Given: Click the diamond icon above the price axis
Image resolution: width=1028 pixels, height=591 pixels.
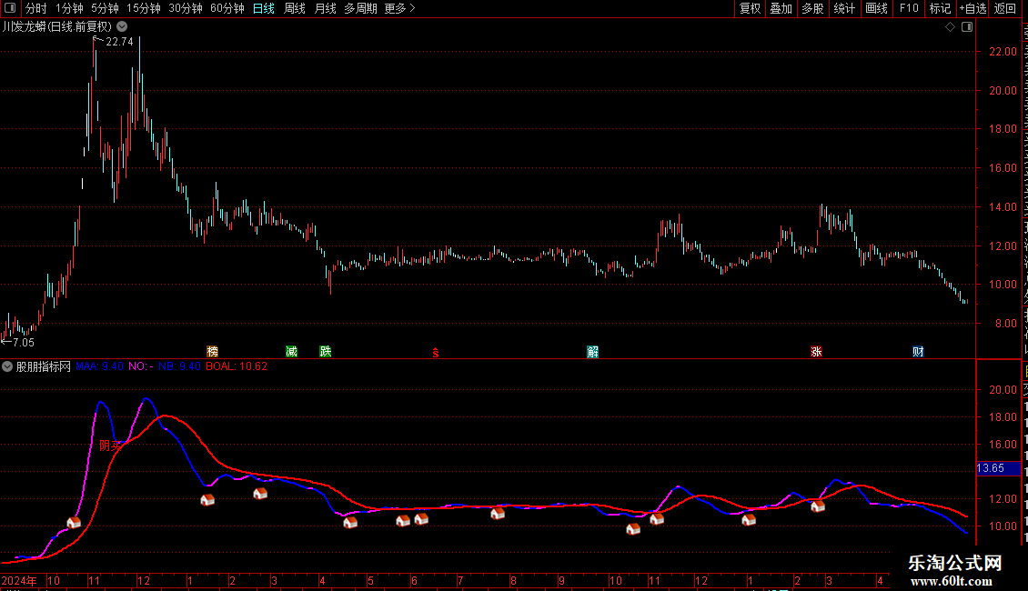Looking at the screenshot, I should click(950, 27).
